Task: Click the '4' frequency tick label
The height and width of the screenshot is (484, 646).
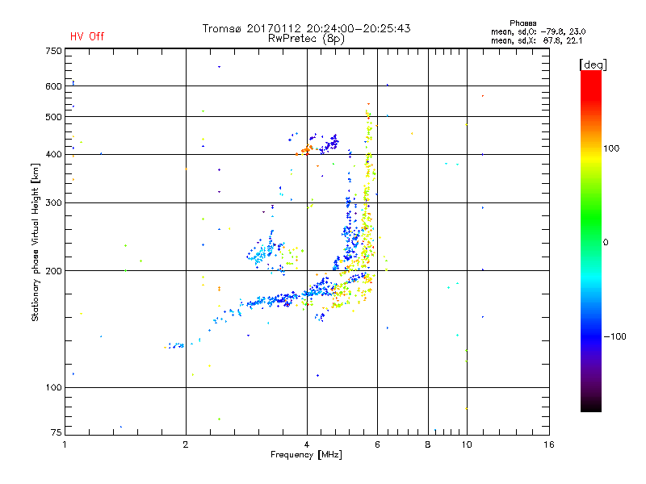Action: (307, 444)
